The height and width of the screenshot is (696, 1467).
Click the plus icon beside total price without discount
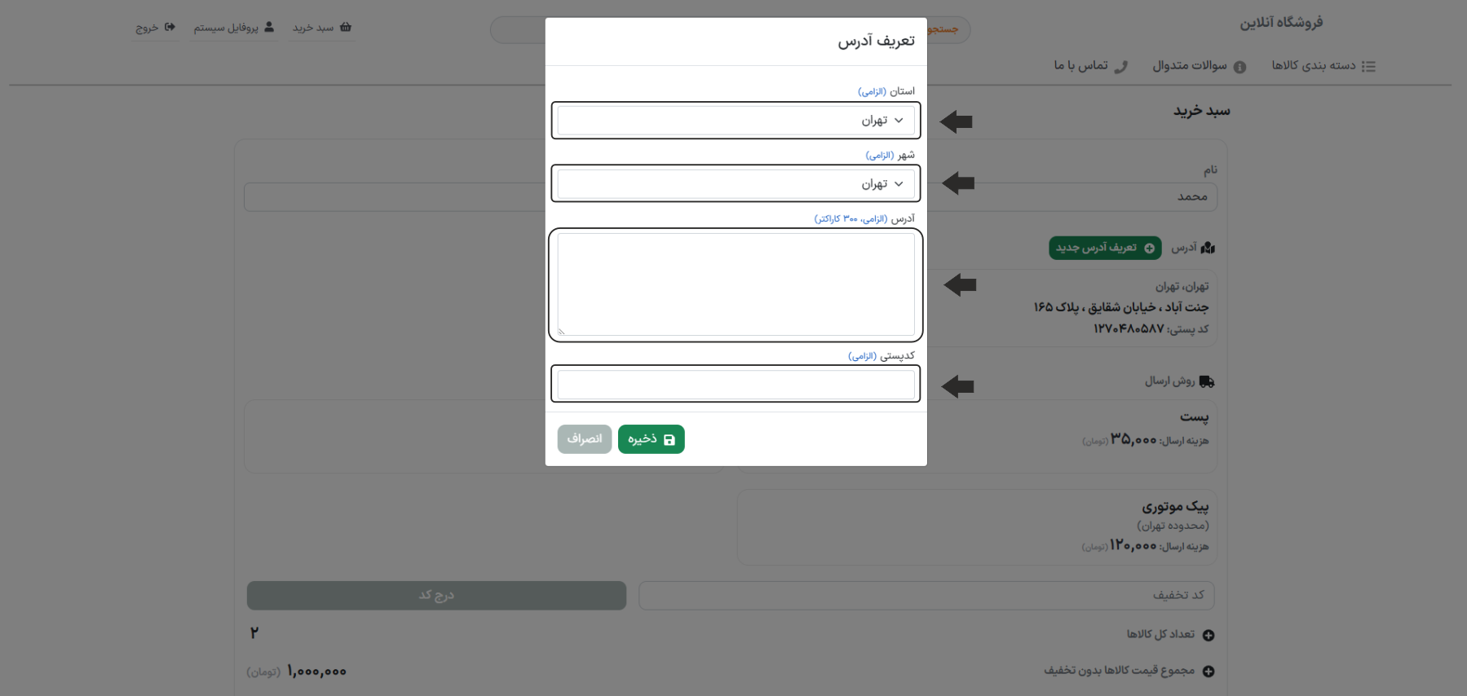coord(1209,671)
